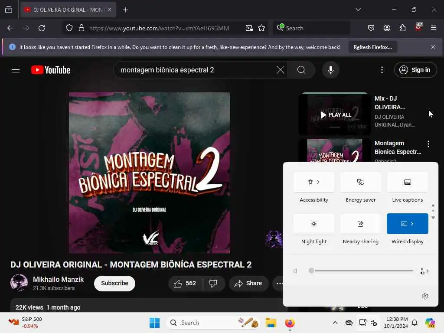Toggle the Night light quick setting
The width and height of the screenshot is (444, 333).
(314, 224)
